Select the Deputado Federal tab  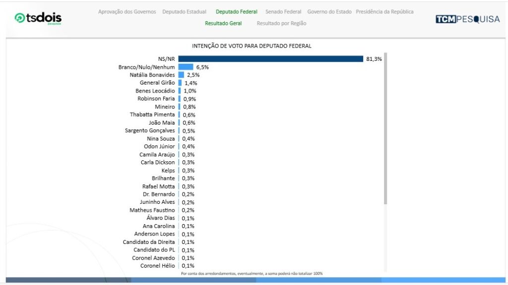237,11
